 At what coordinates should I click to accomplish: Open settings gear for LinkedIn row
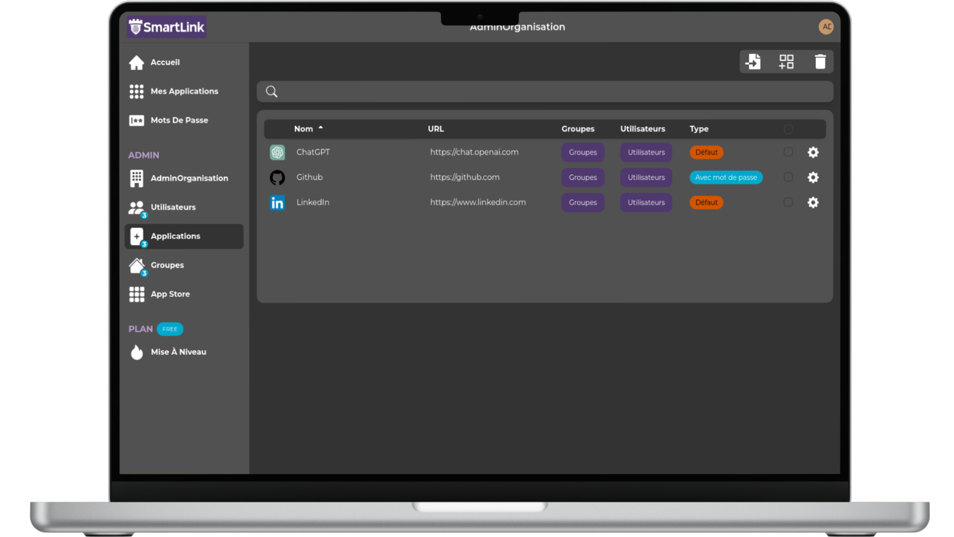click(x=813, y=202)
